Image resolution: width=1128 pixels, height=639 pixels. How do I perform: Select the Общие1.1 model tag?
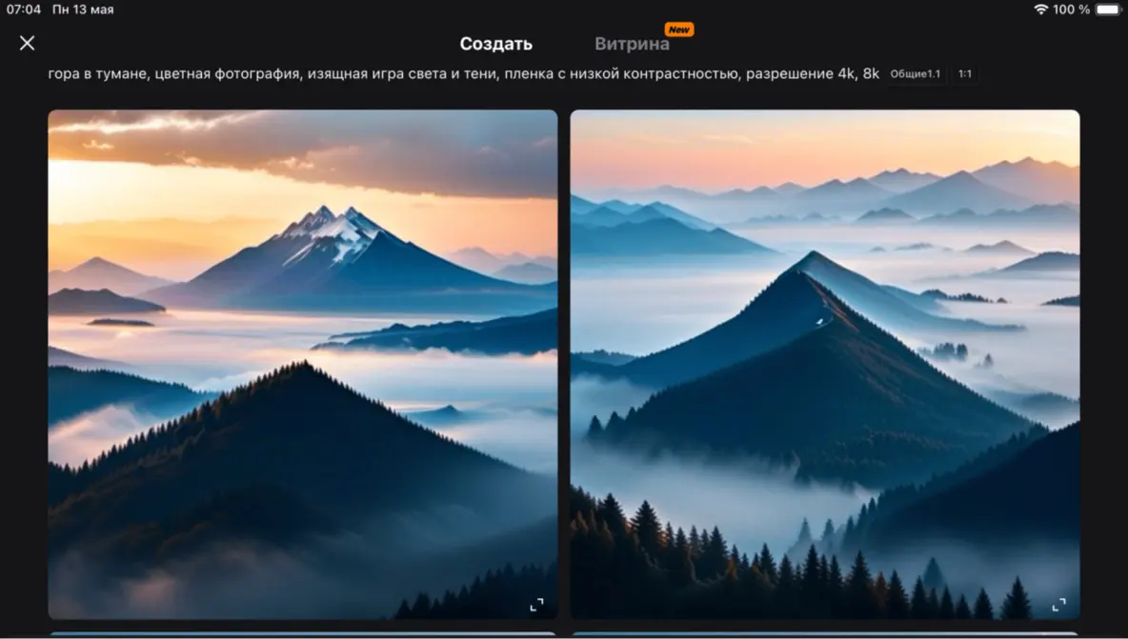pyautogui.click(x=915, y=74)
